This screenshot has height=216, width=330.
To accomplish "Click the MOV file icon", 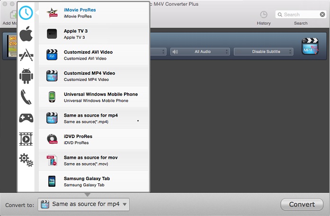I will pos(52,160).
